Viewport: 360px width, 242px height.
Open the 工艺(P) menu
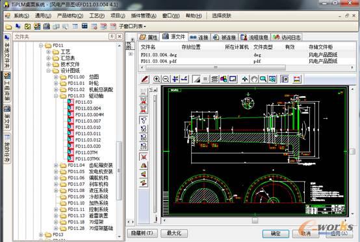(x=97, y=16)
